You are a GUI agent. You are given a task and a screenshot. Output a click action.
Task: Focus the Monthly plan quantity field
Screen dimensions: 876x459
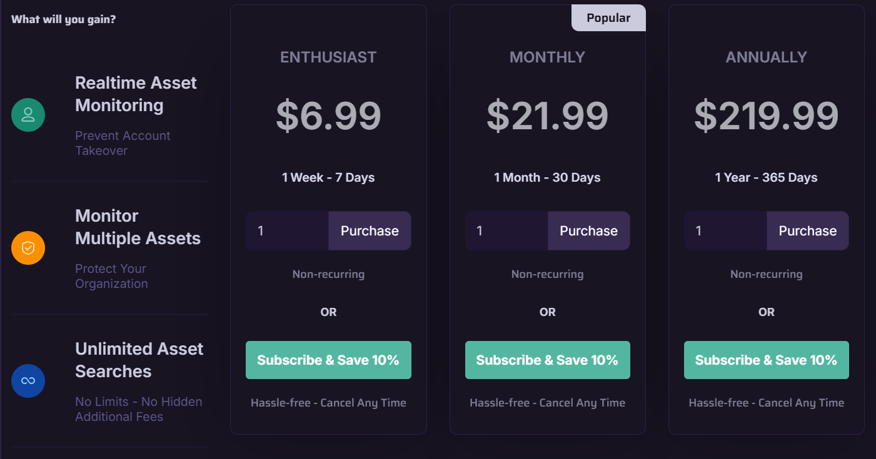(x=506, y=231)
